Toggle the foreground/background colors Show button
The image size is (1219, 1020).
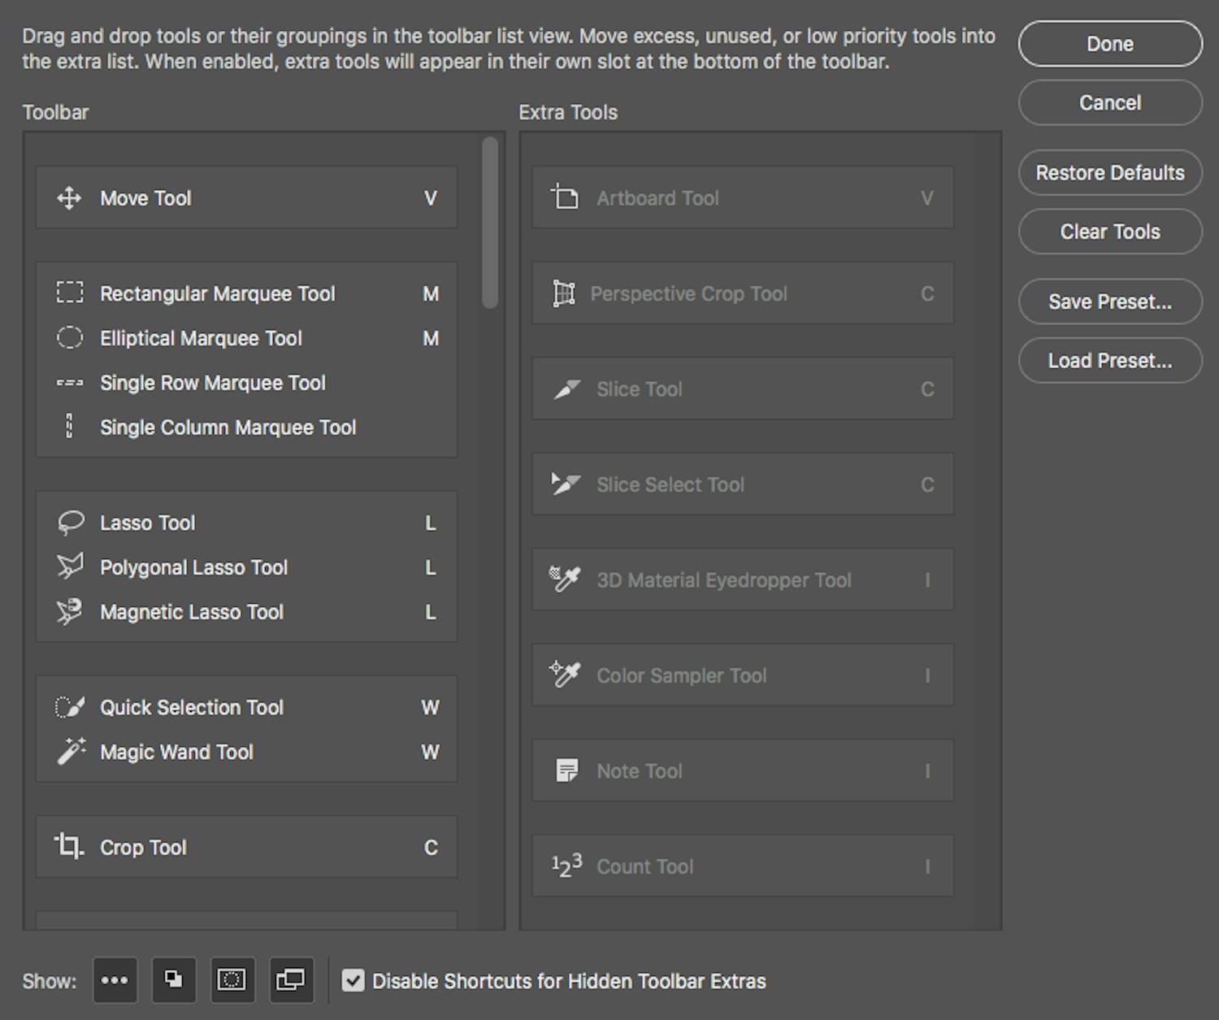[173, 980]
